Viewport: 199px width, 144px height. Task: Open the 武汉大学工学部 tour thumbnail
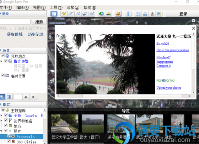click(x=64, y=123)
